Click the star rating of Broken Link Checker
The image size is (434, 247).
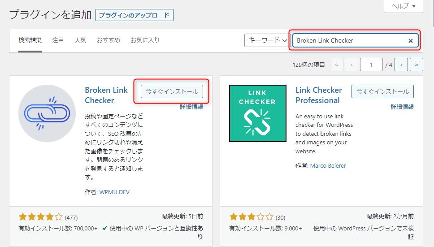[41, 217]
